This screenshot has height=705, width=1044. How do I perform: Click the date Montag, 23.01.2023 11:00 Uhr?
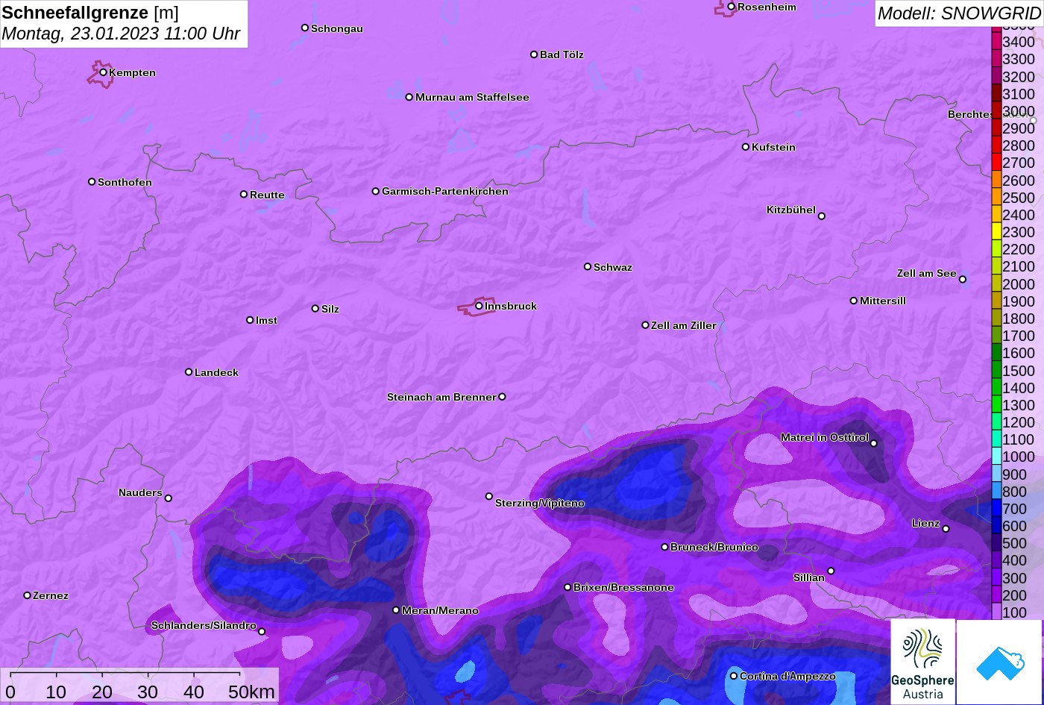[121, 34]
